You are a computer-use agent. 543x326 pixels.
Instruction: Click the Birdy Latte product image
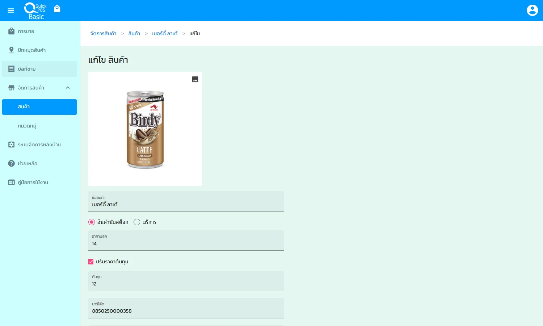pyautogui.click(x=145, y=129)
